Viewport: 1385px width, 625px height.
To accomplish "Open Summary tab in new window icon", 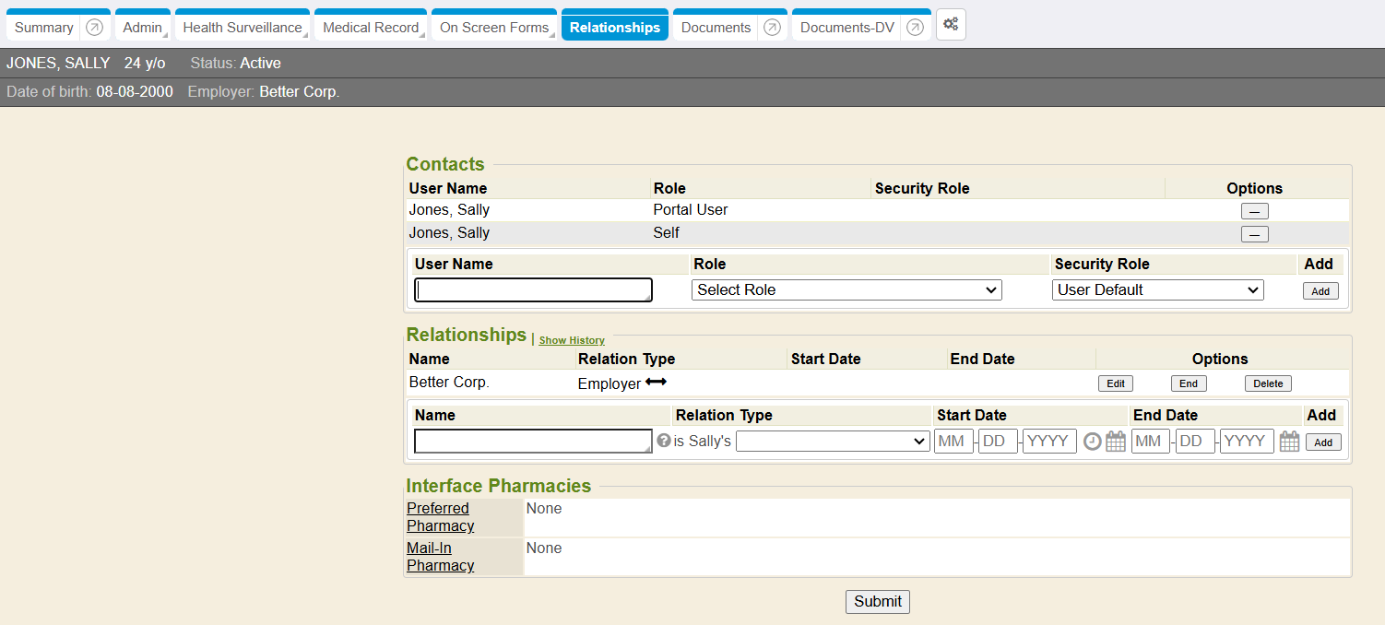I will 94,28.
